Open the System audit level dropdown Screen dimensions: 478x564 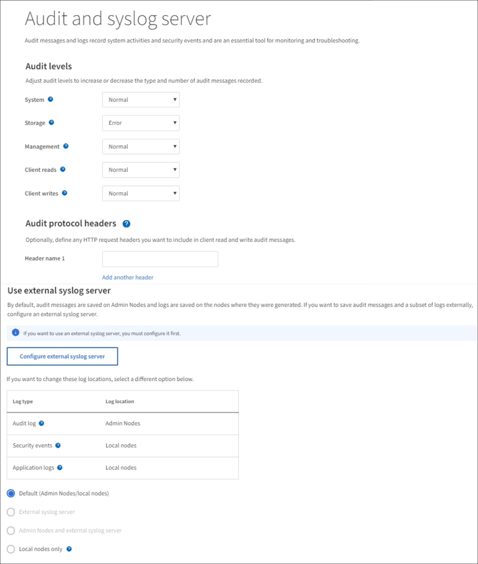pos(141,100)
